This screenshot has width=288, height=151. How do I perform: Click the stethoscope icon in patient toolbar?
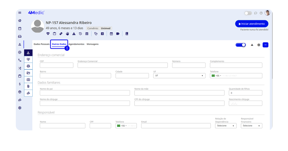(x=96, y=34)
